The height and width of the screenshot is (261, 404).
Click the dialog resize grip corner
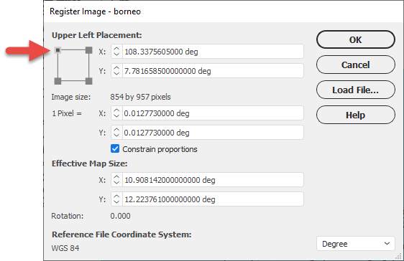point(398,256)
